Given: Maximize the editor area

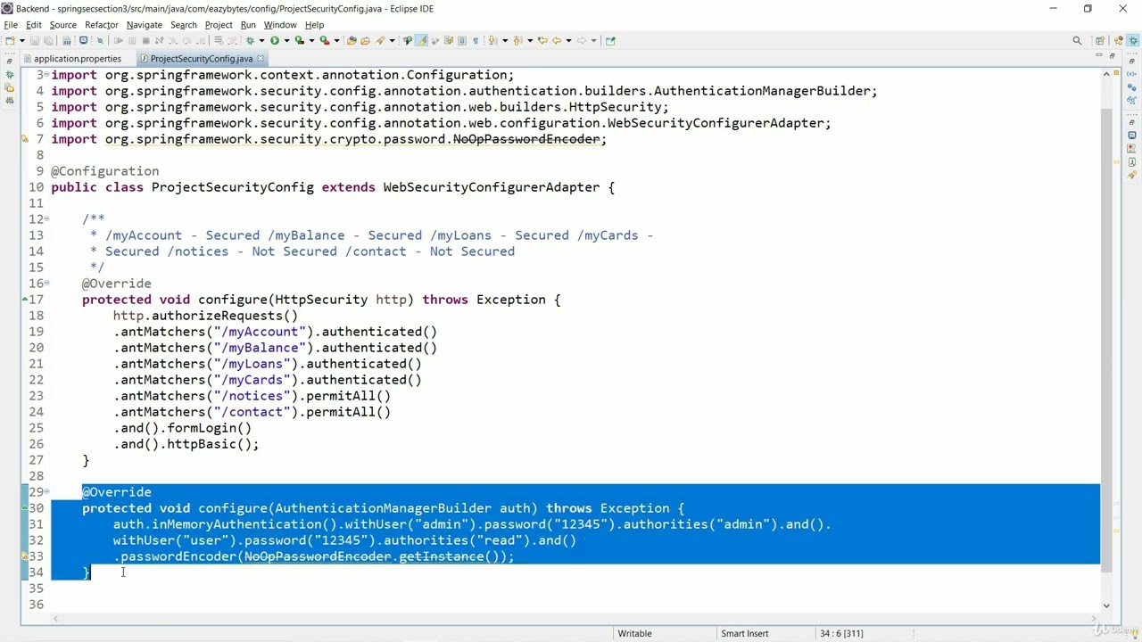Looking at the screenshot, I should click(1112, 55).
